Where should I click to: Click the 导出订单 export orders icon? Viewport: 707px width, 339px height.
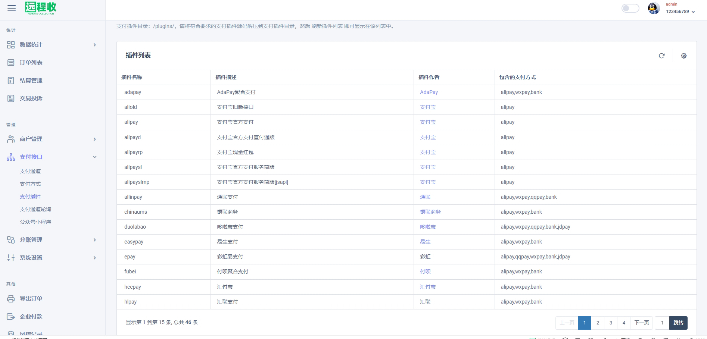tap(10, 298)
